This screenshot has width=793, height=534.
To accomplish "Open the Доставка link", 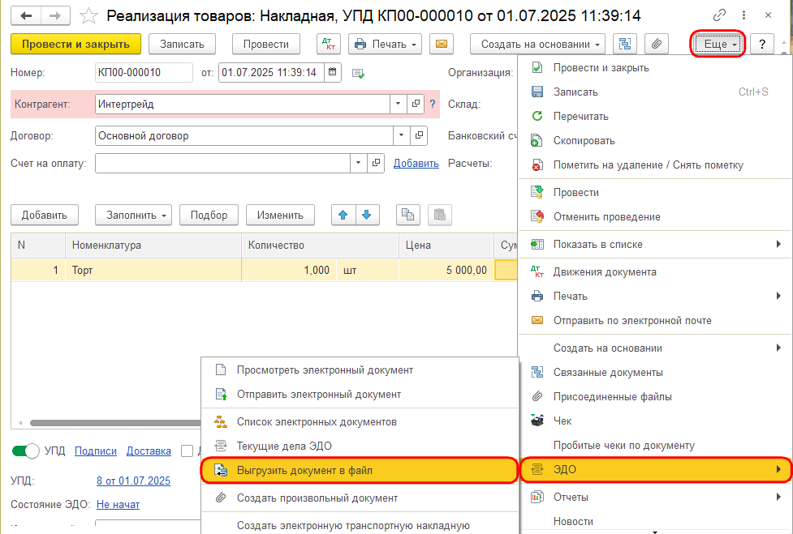I will tap(149, 451).
